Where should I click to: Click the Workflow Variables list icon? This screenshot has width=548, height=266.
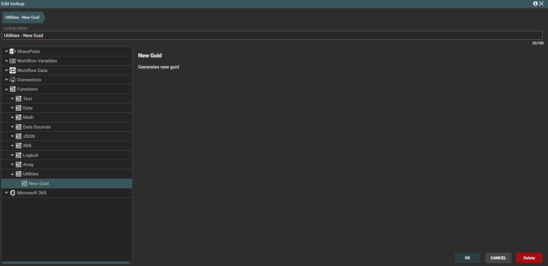13,61
